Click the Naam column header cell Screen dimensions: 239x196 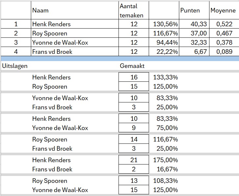[74, 10]
